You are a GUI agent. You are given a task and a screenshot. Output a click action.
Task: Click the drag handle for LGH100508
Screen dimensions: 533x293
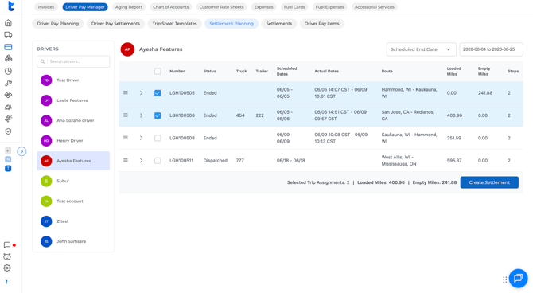click(x=126, y=138)
